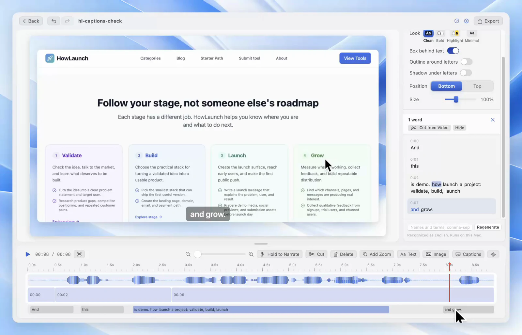The height and width of the screenshot is (335, 522).
Task: Set caption position to Bottom
Action: pos(446,86)
